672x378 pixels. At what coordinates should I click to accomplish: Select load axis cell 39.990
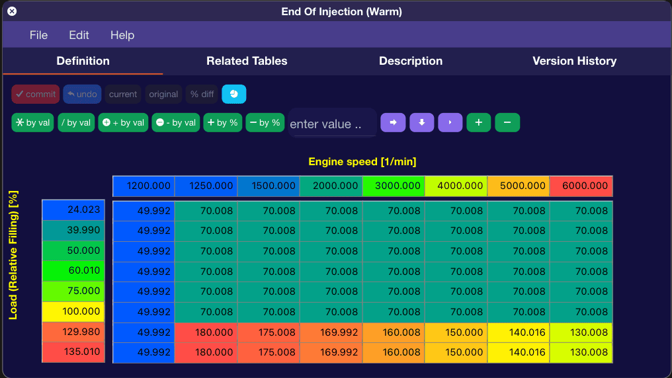73,231
